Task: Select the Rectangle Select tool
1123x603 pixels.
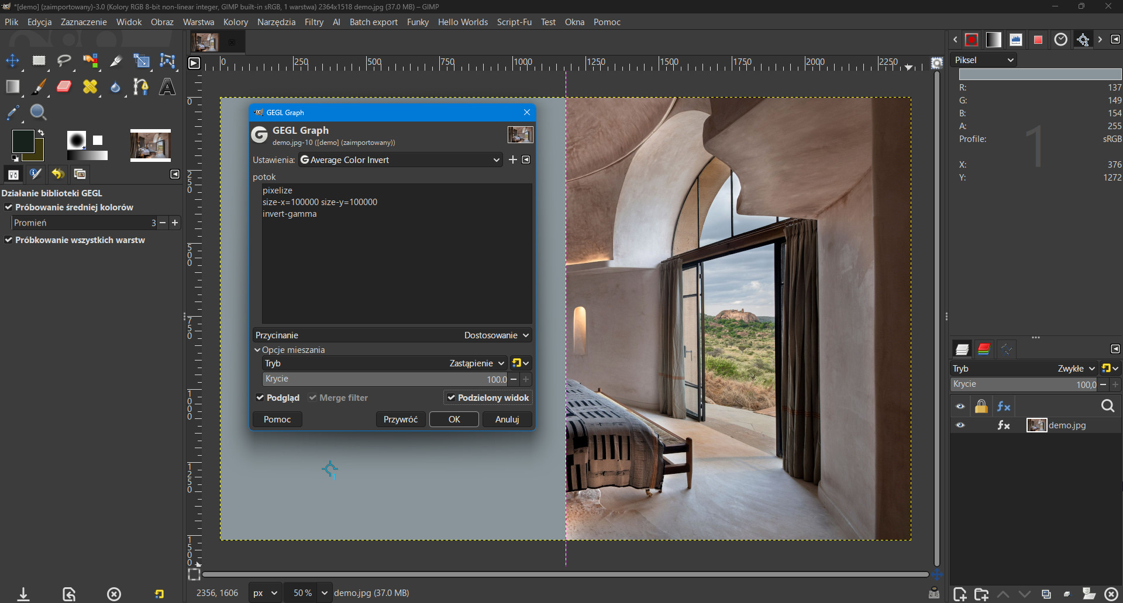Action: point(39,61)
